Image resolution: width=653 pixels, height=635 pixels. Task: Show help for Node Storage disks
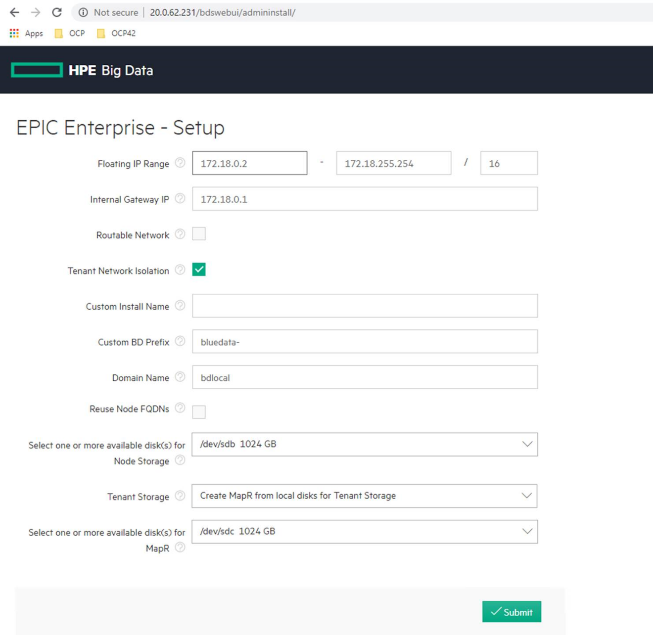click(180, 460)
